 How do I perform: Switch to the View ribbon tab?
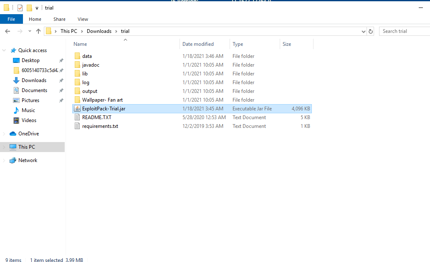point(83,19)
